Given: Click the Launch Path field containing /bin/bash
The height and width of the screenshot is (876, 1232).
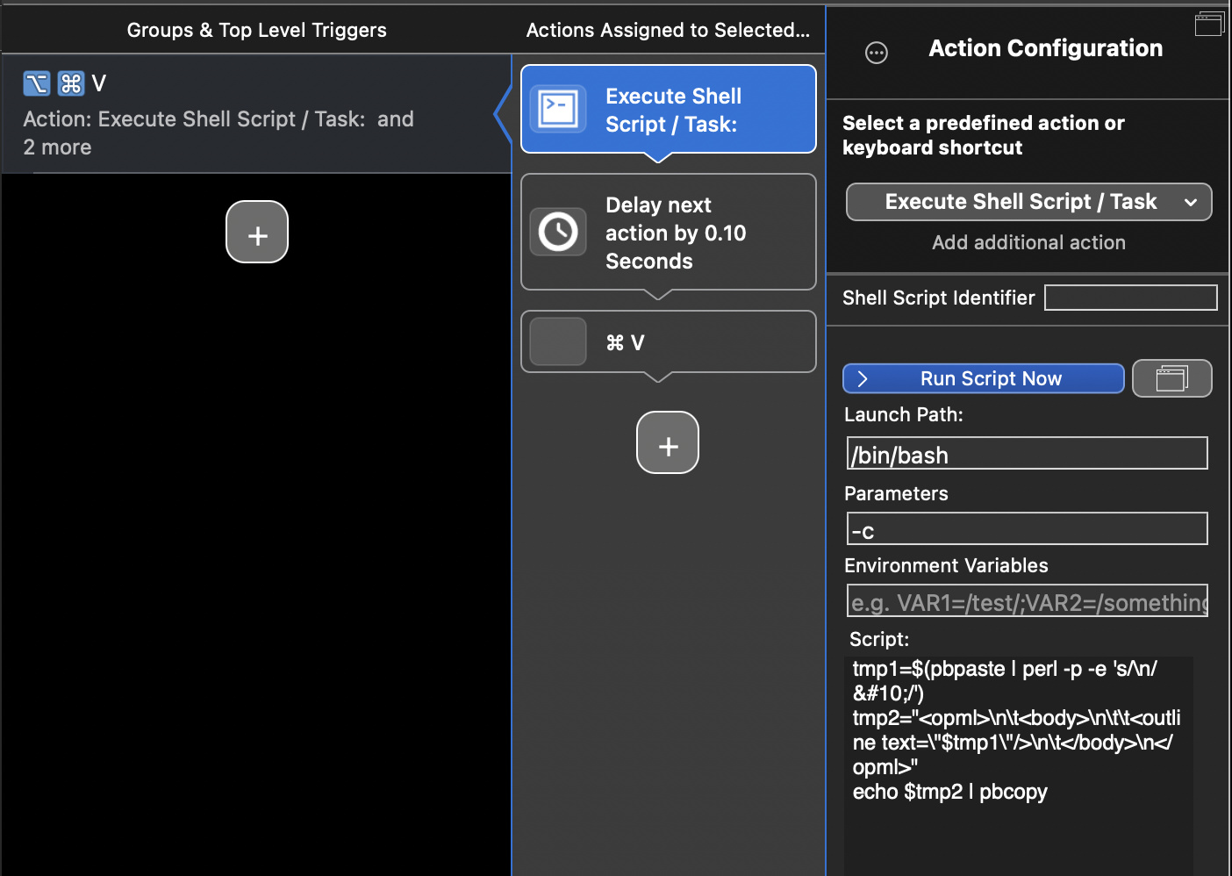Looking at the screenshot, I should click(x=1027, y=454).
